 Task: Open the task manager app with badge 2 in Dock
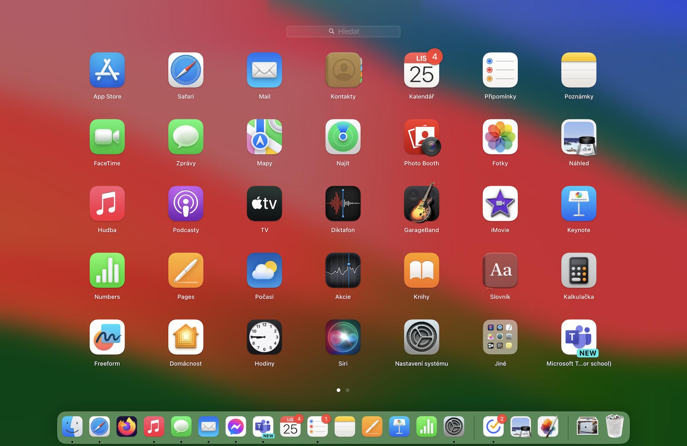coord(493,426)
